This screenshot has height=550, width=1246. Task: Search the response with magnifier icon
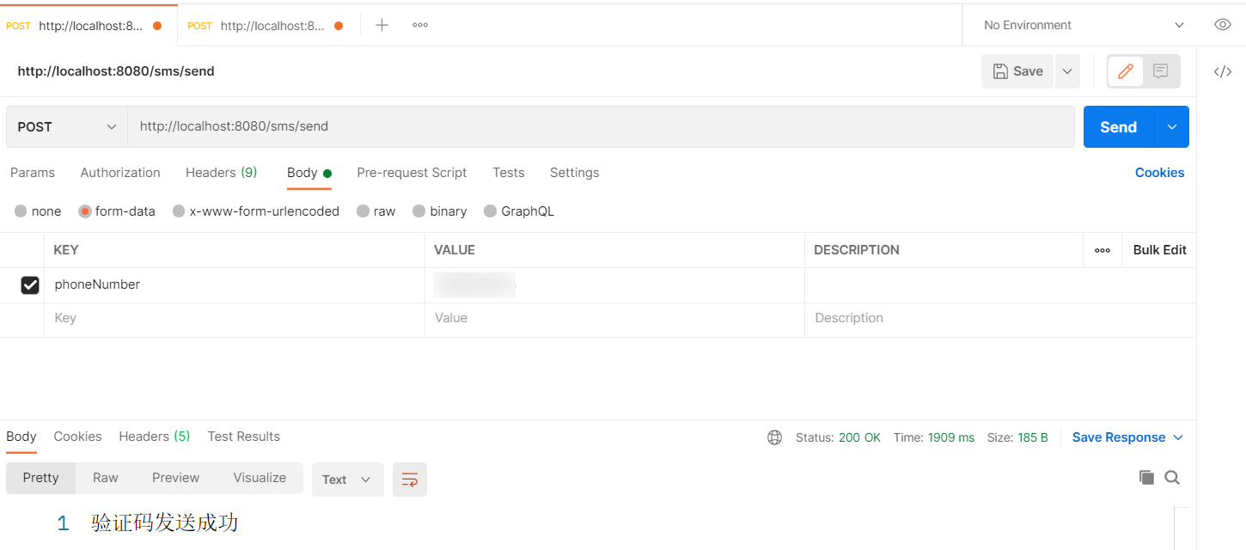(1172, 477)
